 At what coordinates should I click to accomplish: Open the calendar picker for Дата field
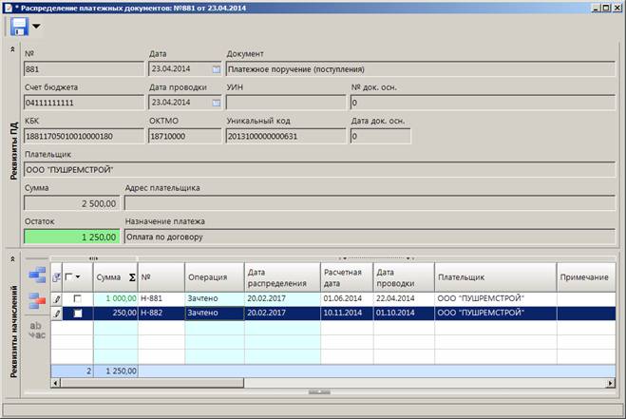coord(216,69)
